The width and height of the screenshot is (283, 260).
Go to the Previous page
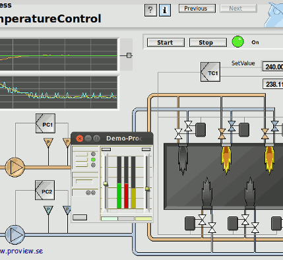[197, 9]
